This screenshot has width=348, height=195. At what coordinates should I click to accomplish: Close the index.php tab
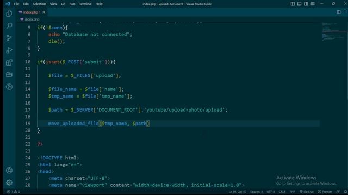point(44,12)
